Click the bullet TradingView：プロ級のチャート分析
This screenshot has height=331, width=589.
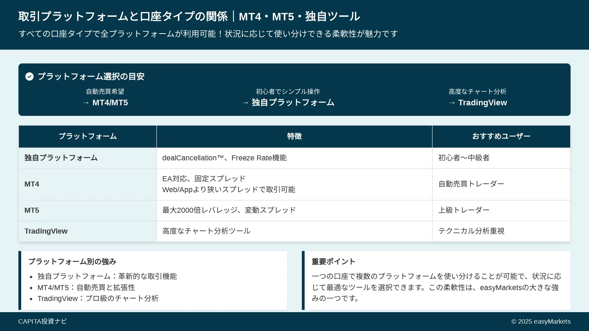click(98, 298)
